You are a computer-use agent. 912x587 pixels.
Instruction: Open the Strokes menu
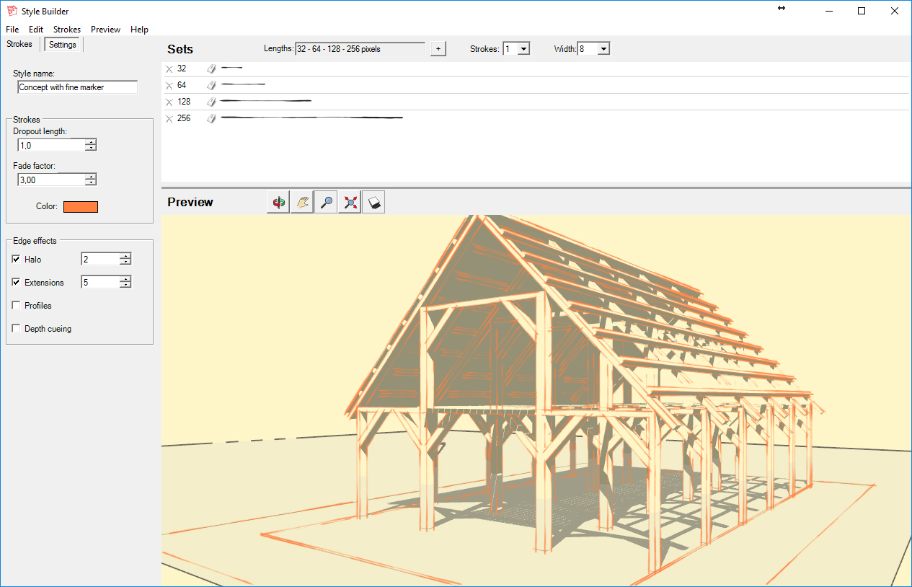coord(67,30)
